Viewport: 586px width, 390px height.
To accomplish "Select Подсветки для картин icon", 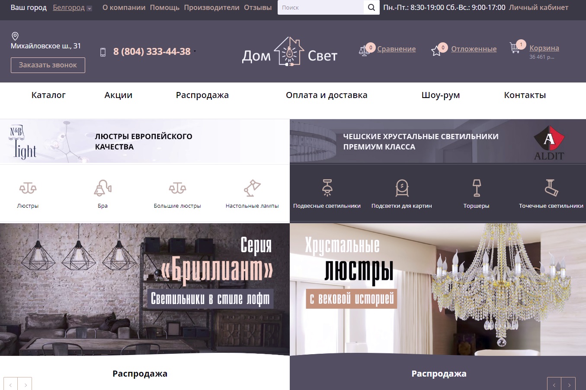I will (402, 188).
